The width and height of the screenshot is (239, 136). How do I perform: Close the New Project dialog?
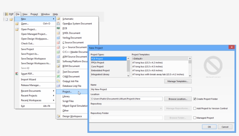click(x=231, y=47)
